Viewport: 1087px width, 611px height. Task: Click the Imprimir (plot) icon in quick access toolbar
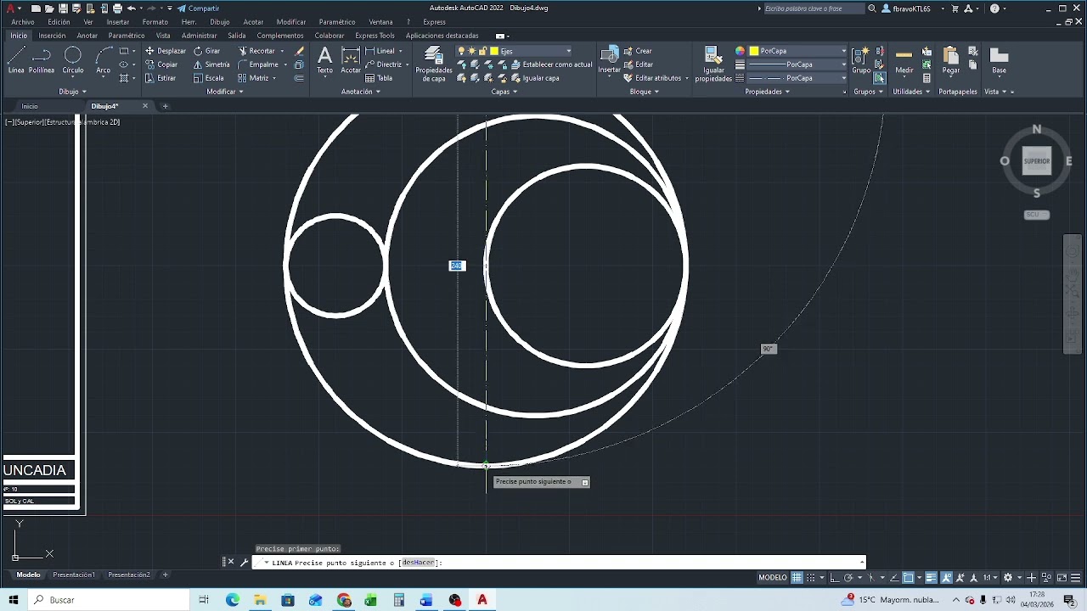click(117, 8)
